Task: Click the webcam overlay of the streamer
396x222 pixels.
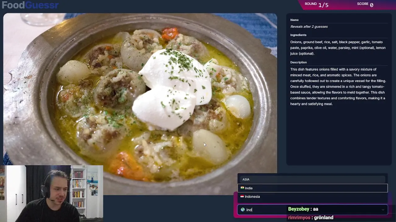Action: click(51, 194)
